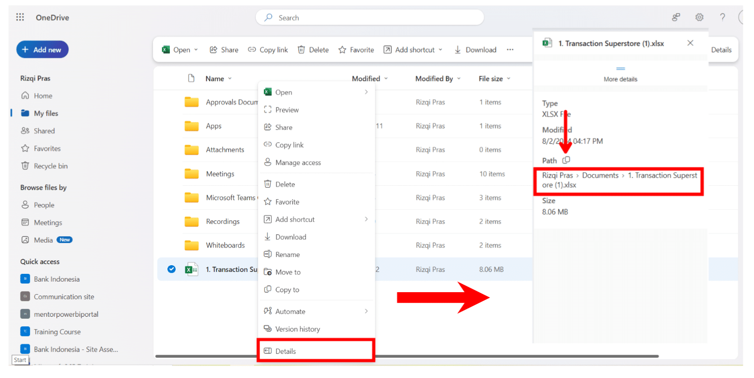Open Media in the sidebar
The image size is (754, 378).
pos(46,240)
